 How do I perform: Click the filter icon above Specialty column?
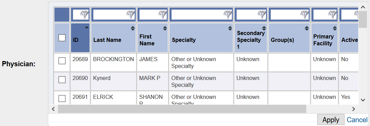(227, 15)
